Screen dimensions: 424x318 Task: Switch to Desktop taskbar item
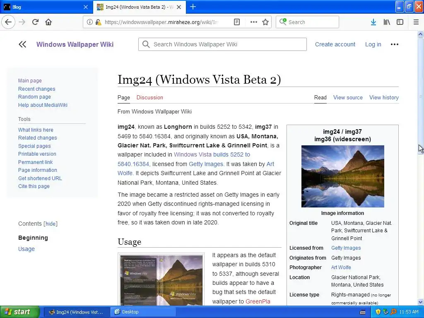click(x=143, y=312)
